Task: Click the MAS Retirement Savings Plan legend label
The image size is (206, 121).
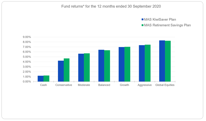Action: coord(167,25)
